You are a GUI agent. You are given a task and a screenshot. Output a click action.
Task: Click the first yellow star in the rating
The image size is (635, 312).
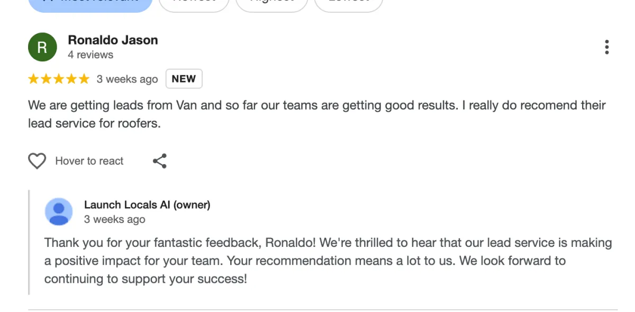point(34,79)
